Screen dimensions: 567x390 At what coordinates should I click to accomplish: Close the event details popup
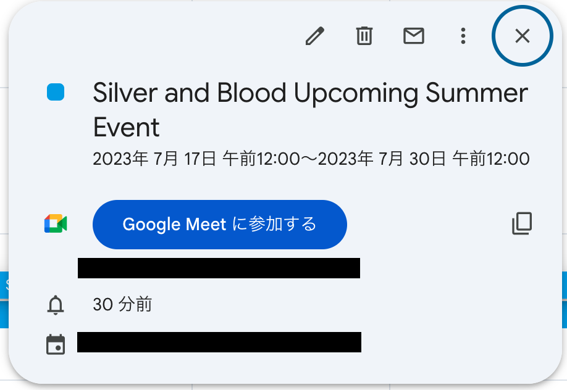[522, 36]
